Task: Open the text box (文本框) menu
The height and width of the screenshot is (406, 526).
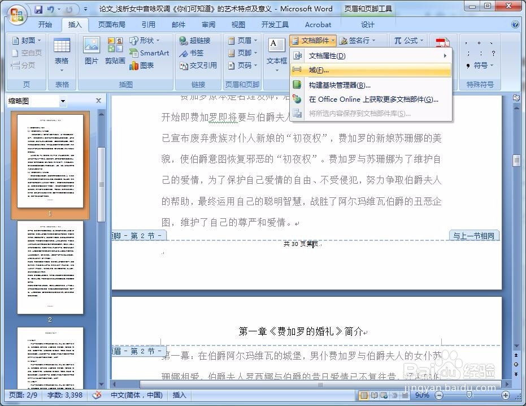Action: pos(277,56)
